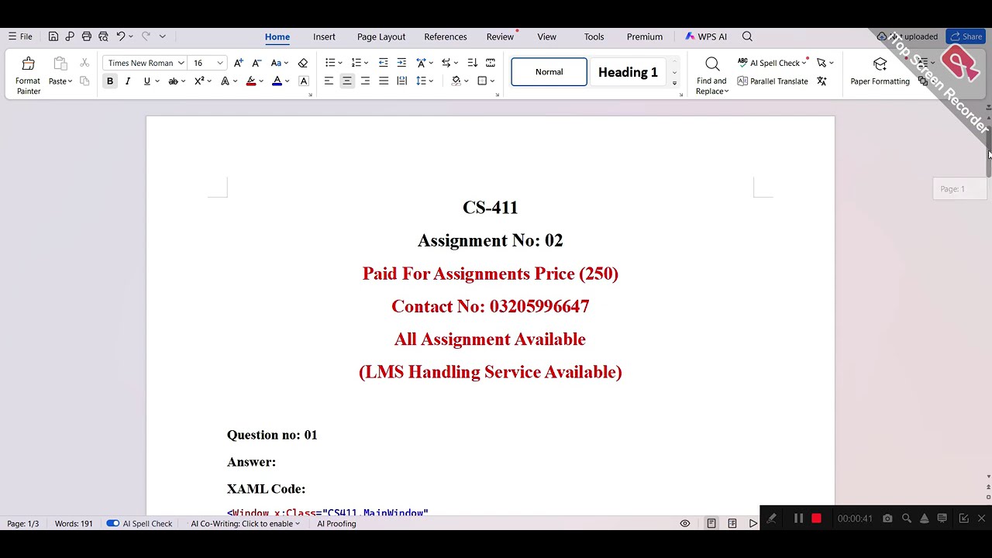
Task: Open the References tab
Action: (x=446, y=36)
